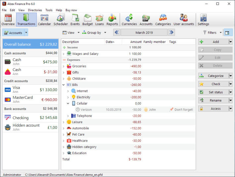Select the Hidden account
This screenshot has width=235, height=177.
pyautogui.click(x=30, y=127)
